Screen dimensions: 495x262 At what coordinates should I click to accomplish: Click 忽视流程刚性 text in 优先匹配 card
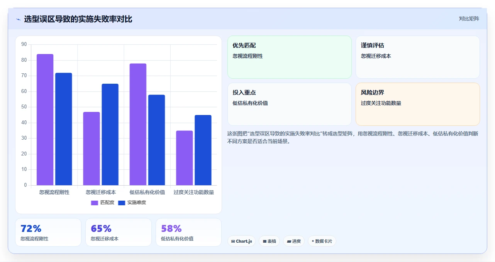click(x=247, y=56)
